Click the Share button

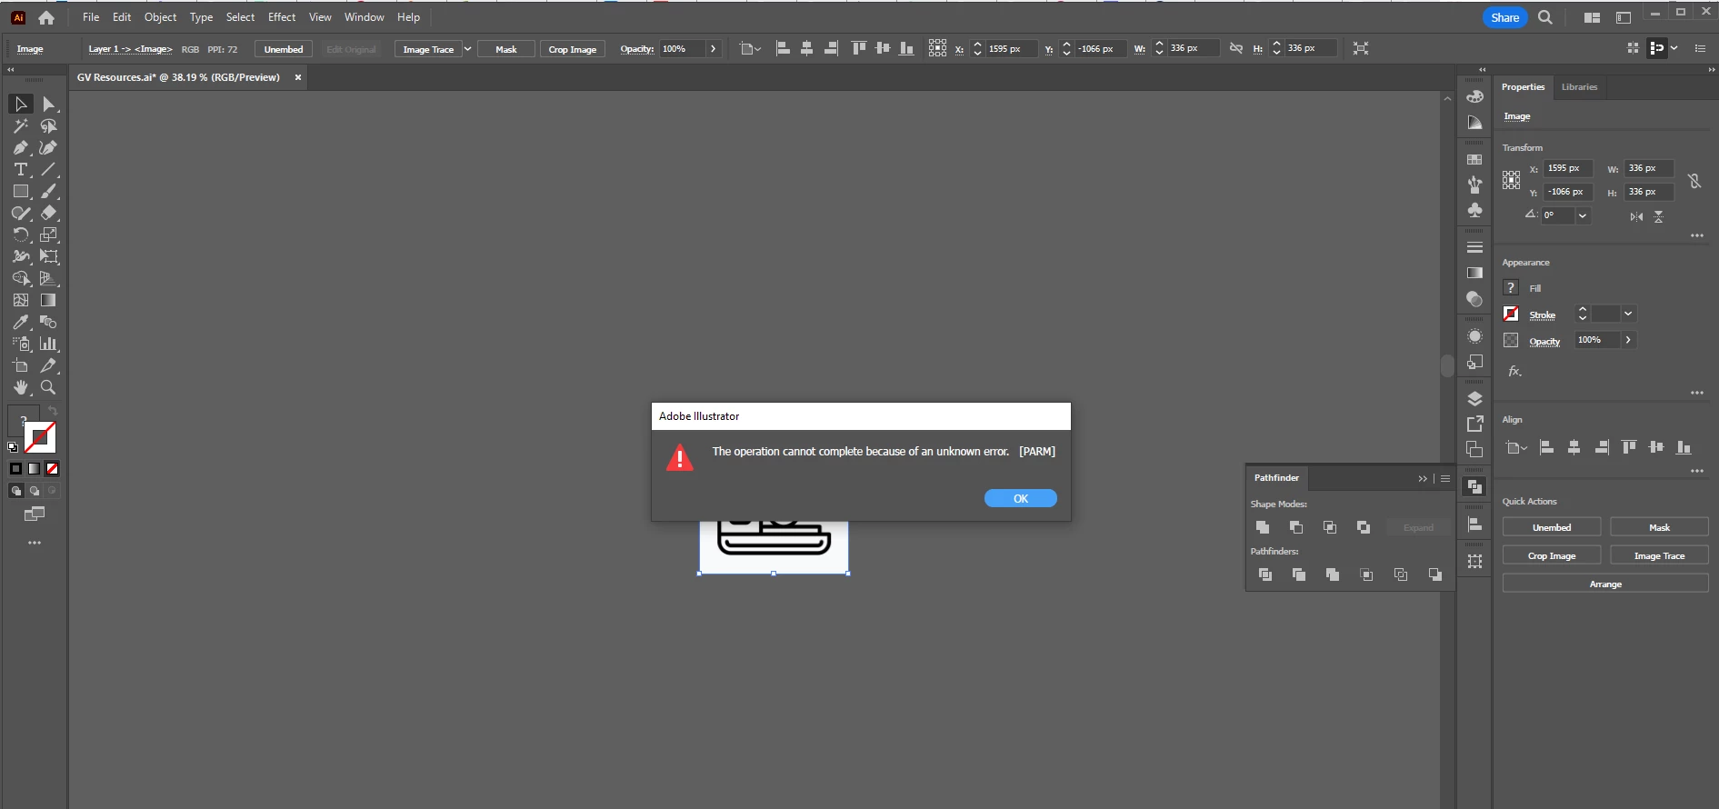[x=1504, y=17]
